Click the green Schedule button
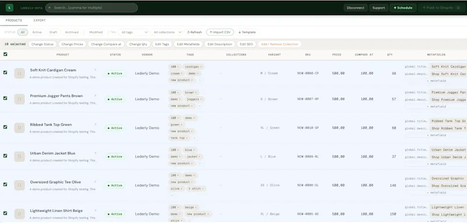Screen dimensions: 467x223 (x=403, y=8)
